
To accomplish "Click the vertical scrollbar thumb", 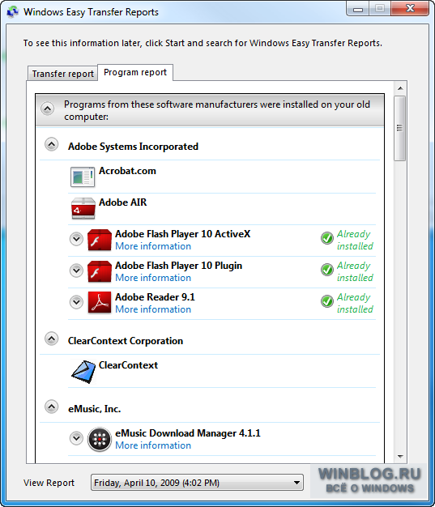I will coord(400,128).
